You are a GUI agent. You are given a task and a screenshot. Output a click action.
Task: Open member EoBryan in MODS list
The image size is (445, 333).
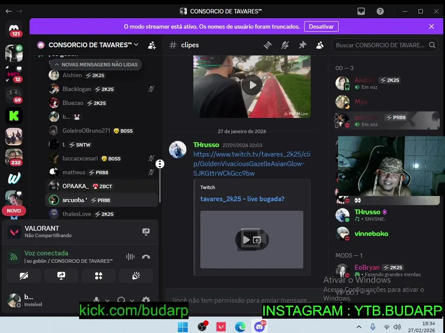tap(388, 271)
